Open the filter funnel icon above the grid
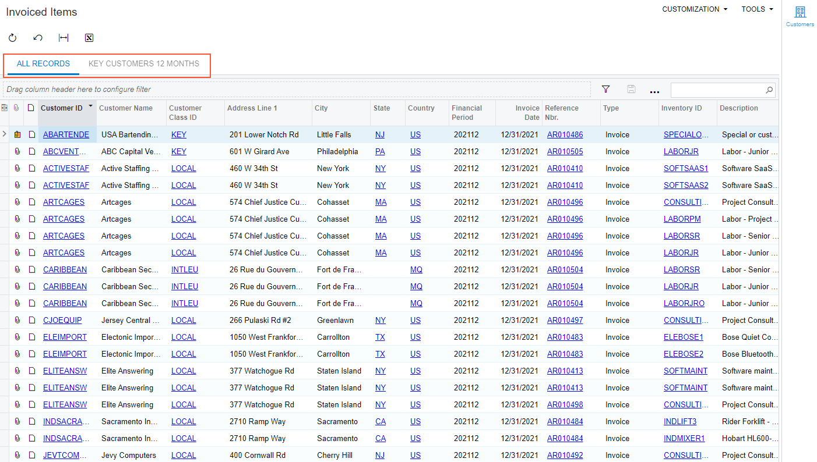Viewport: 817px width, 462px height. click(x=605, y=90)
